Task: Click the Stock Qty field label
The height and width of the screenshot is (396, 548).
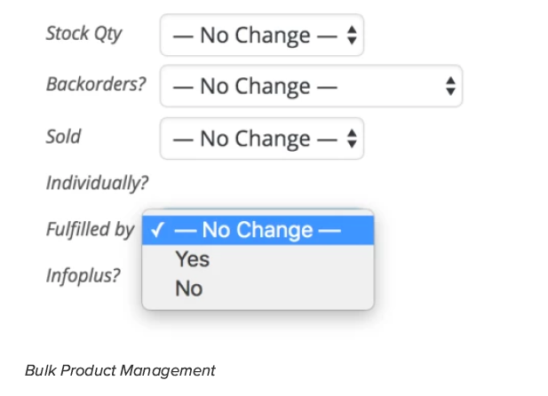Action: click(x=83, y=34)
